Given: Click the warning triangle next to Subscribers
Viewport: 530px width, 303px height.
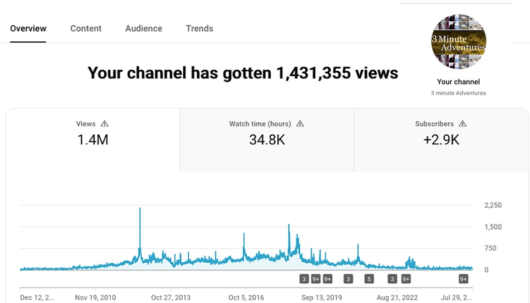Looking at the screenshot, I should click(462, 124).
